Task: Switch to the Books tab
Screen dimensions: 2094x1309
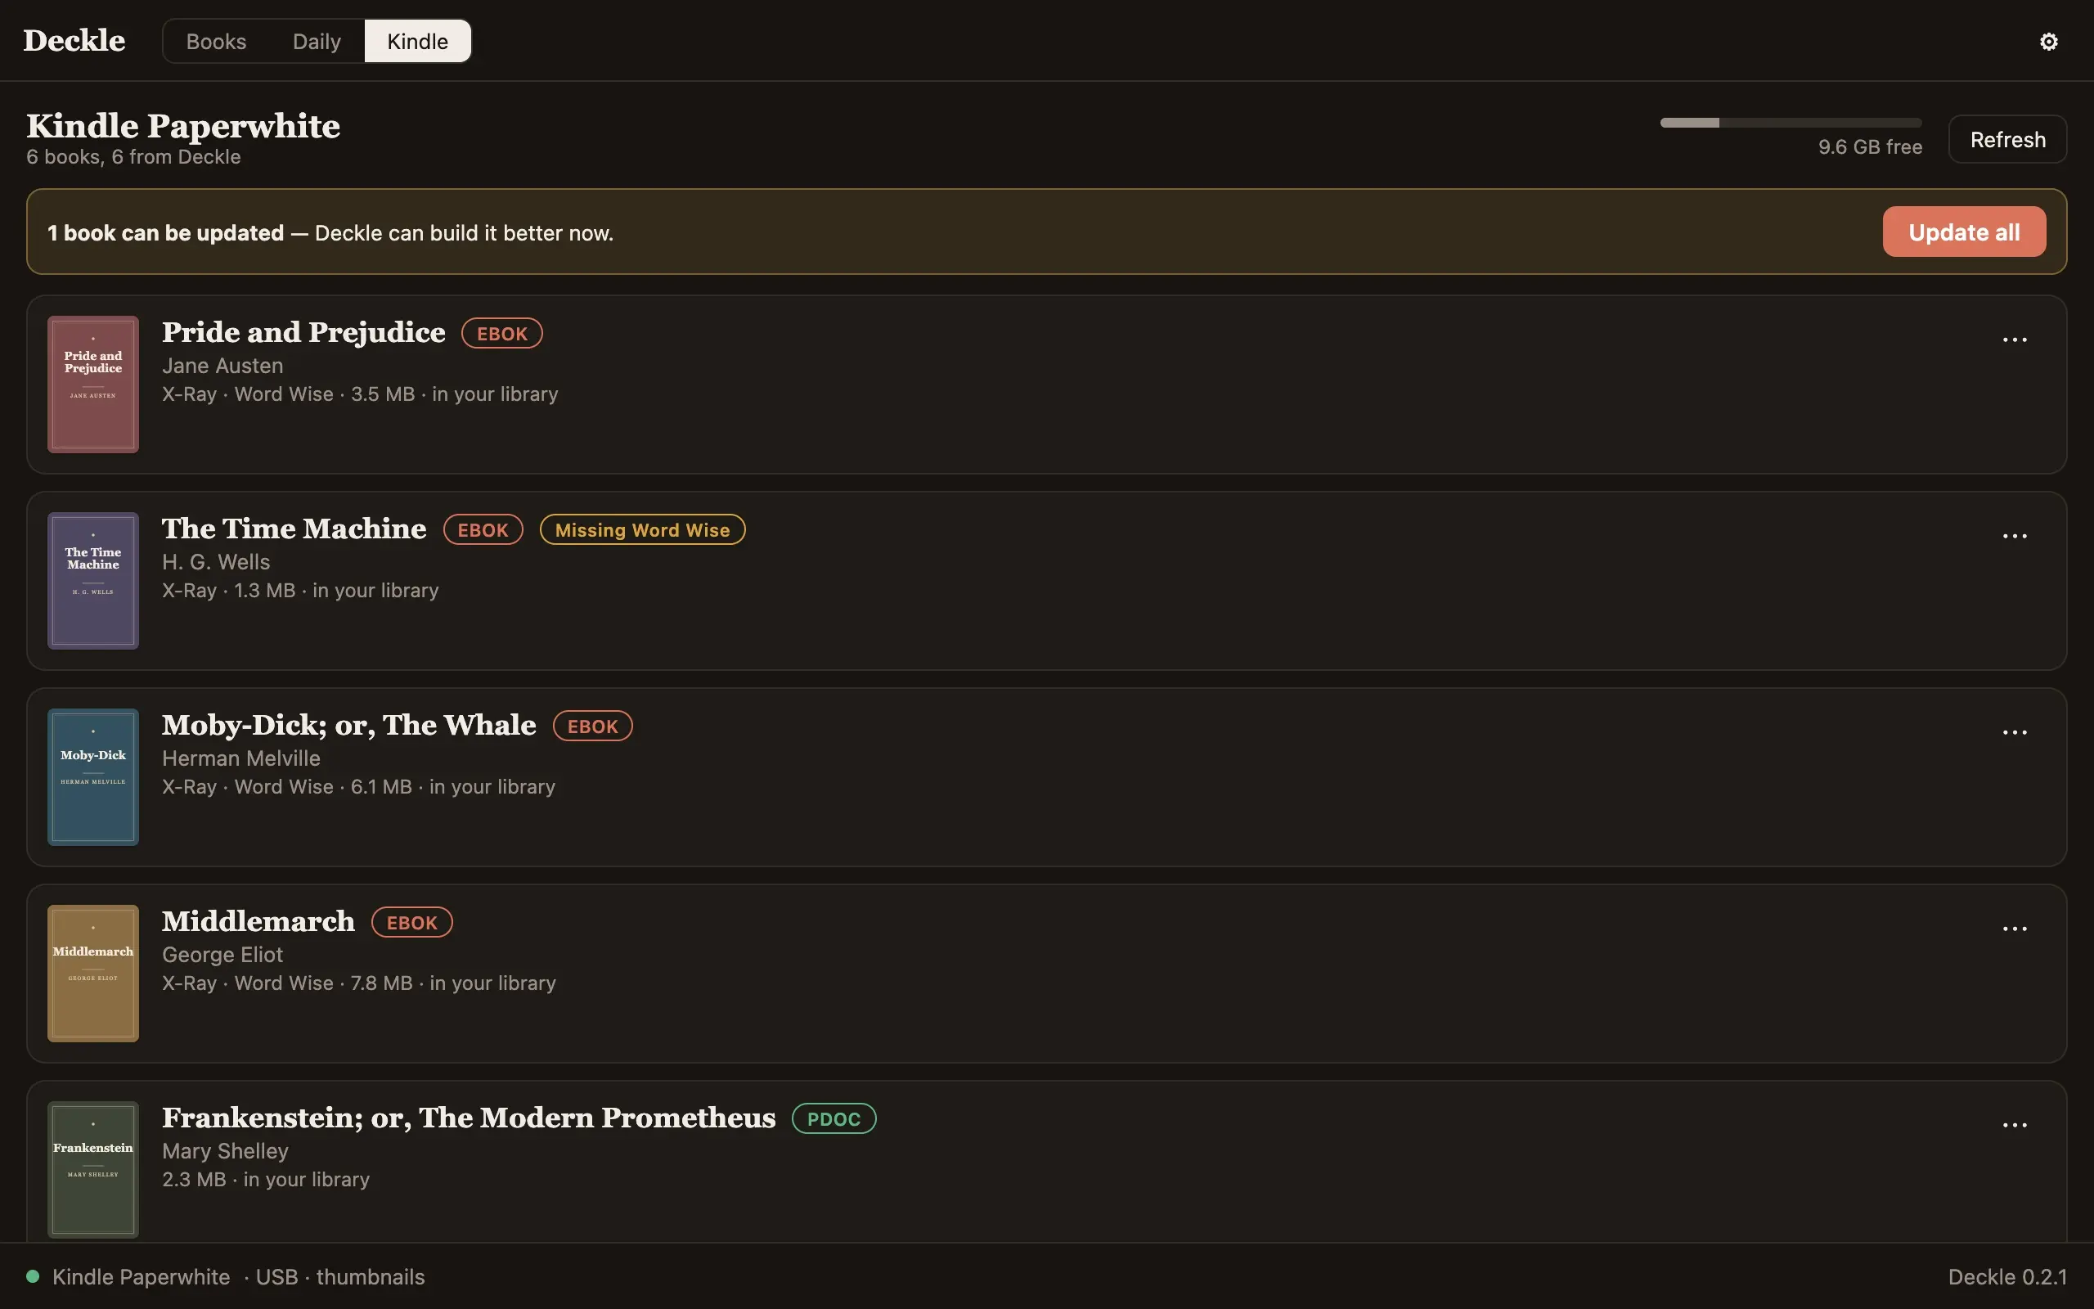Action: pyautogui.click(x=216, y=42)
